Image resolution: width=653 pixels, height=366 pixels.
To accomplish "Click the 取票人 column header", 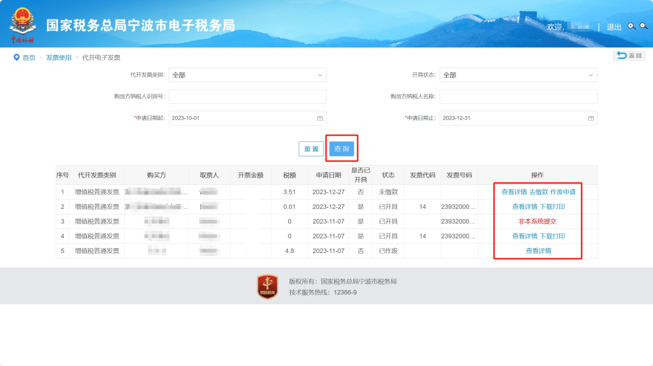I will pyautogui.click(x=209, y=175).
